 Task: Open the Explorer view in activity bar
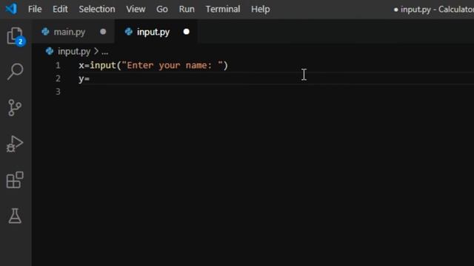15,36
